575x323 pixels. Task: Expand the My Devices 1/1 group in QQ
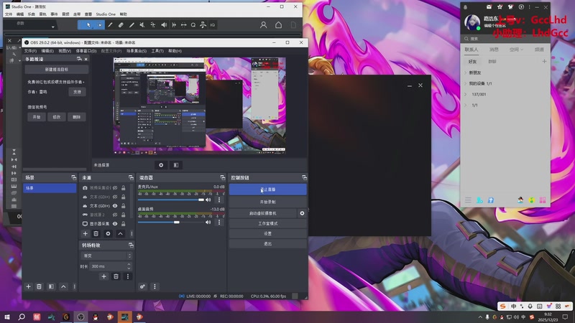pos(466,83)
